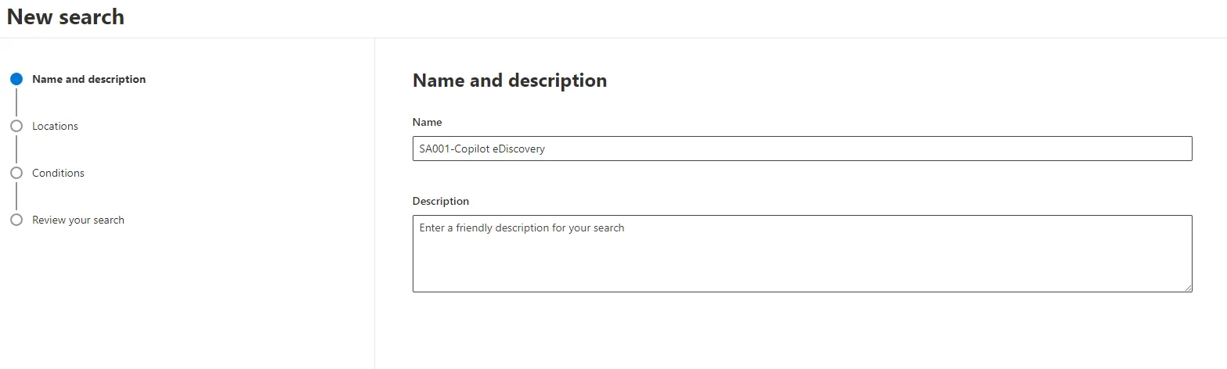Click the Description field label
Screen dimensions: 1227x369
point(440,201)
